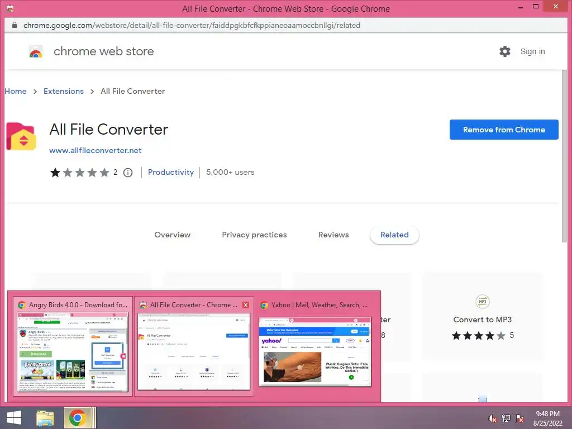Open the settings gear icon
Screen dimensions: 572x429
point(505,51)
